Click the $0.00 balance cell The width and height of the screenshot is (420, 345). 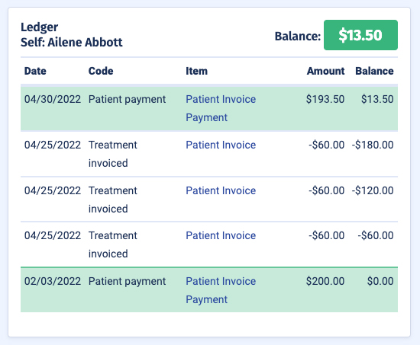[x=380, y=281]
